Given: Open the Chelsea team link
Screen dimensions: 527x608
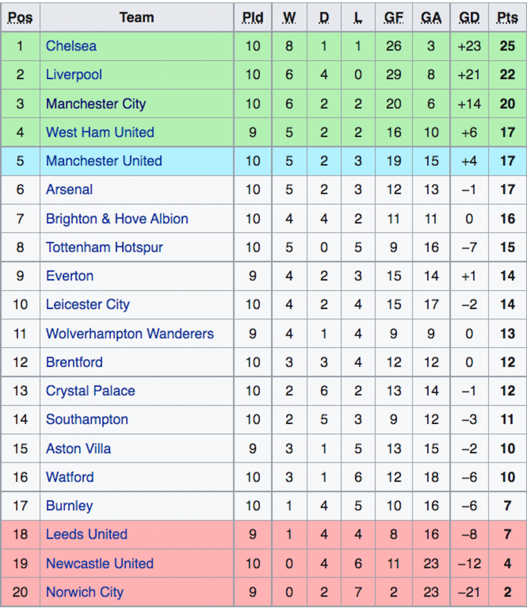Looking at the screenshot, I should coord(71,46).
